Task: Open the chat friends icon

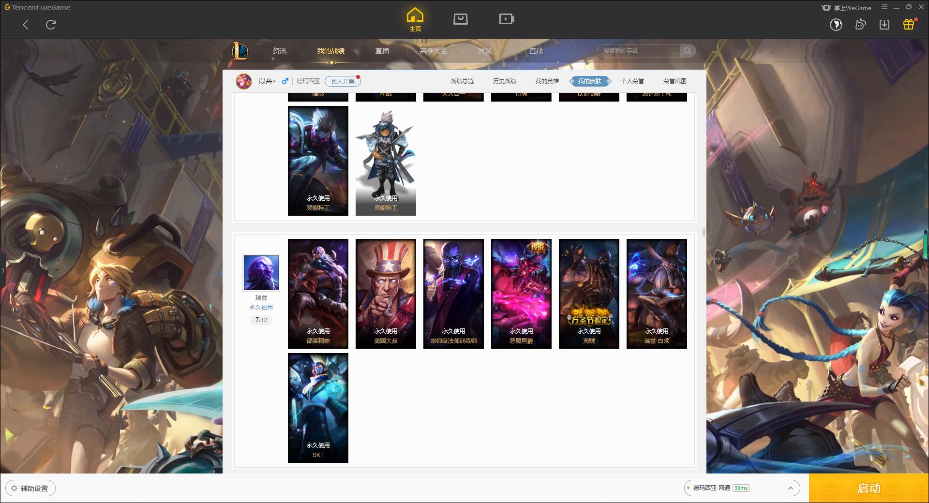Action: tap(860, 25)
